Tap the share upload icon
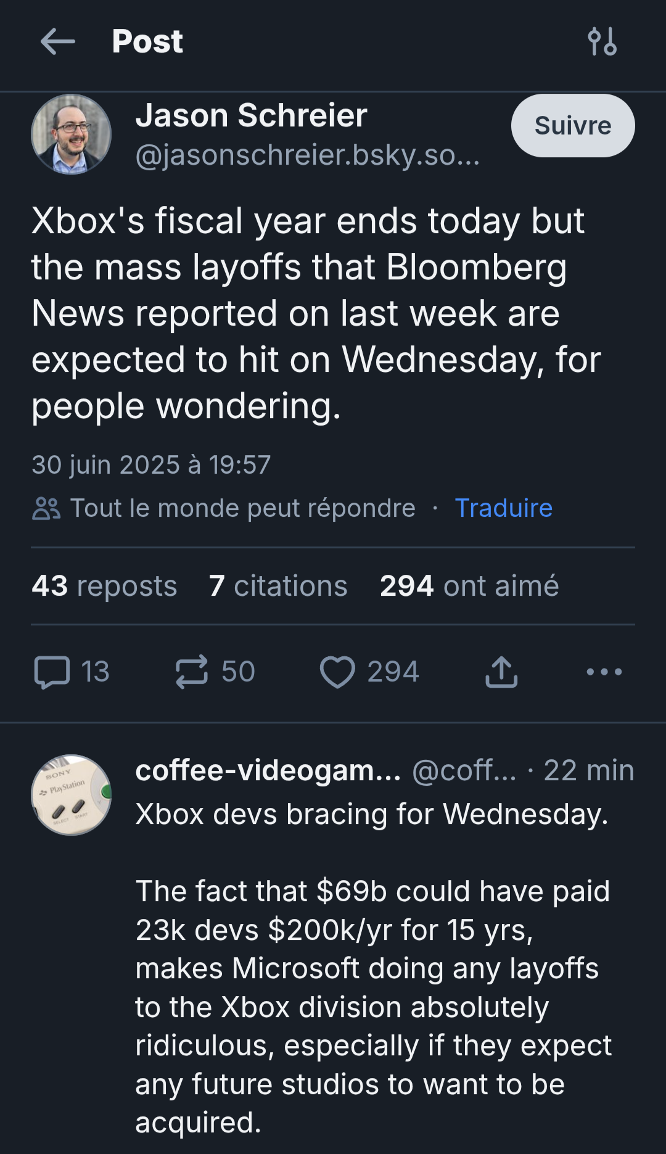Image resolution: width=666 pixels, height=1154 pixels. [501, 672]
